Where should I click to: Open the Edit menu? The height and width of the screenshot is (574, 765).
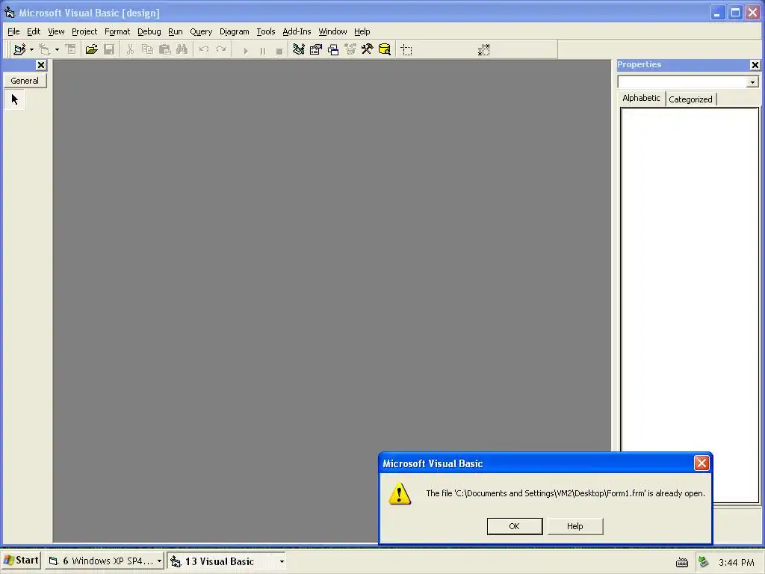(34, 31)
